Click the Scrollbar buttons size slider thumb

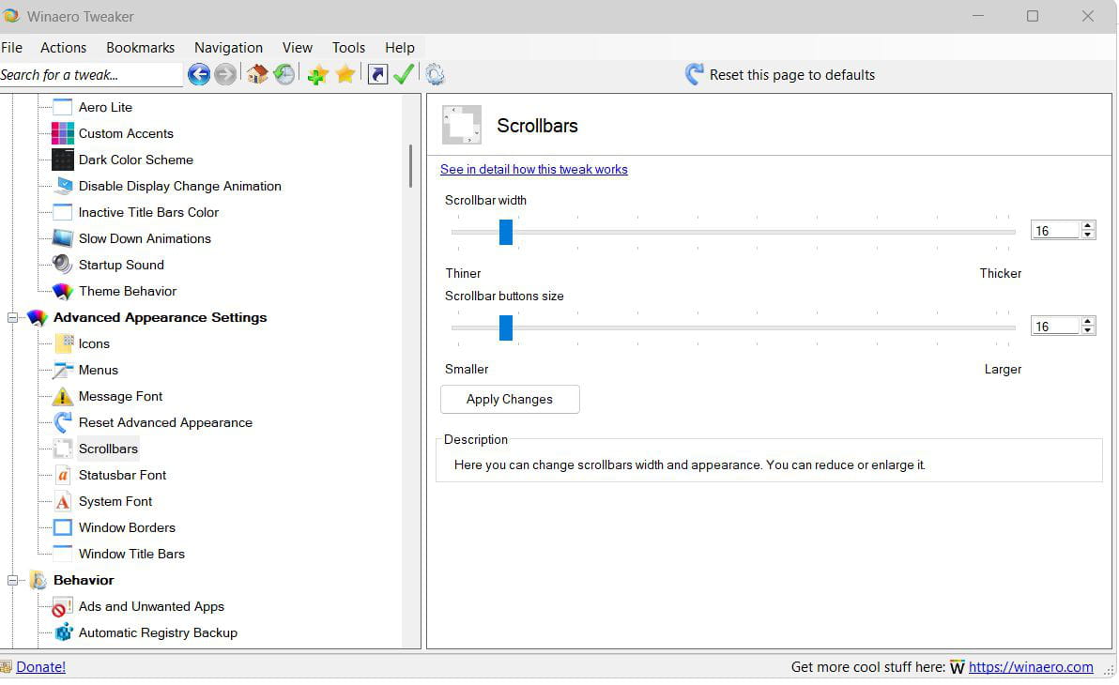point(506,327)
